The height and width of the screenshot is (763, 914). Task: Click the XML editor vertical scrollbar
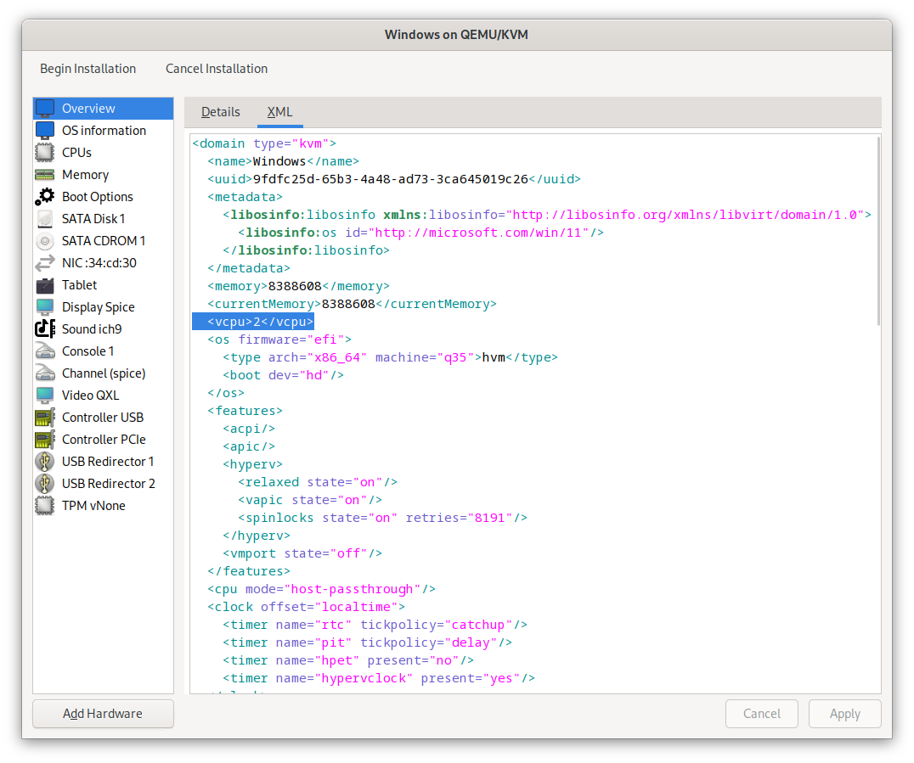pyautogui.click(x=877, y=231)
